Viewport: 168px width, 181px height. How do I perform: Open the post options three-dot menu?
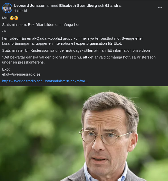pyautogui.click(x=160, y=8)
